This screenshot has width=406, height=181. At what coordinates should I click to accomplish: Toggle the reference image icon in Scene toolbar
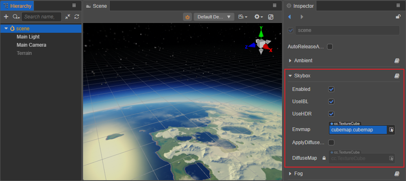point(271,17)
